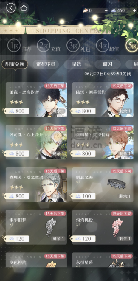Select 银华旧梦 flower item for 120
138x281 pixels.
click(36, 227)
